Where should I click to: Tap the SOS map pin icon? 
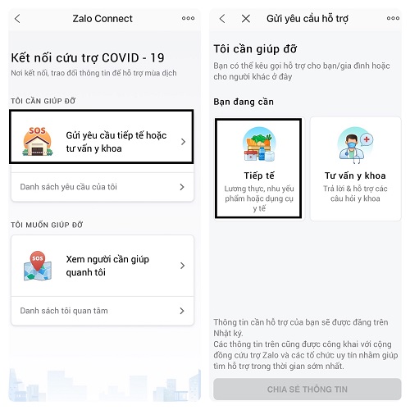38,266
